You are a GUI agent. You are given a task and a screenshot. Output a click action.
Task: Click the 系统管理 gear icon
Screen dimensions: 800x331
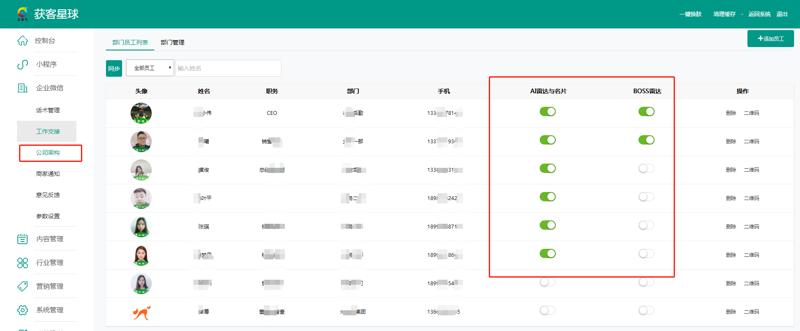point(22,310)
